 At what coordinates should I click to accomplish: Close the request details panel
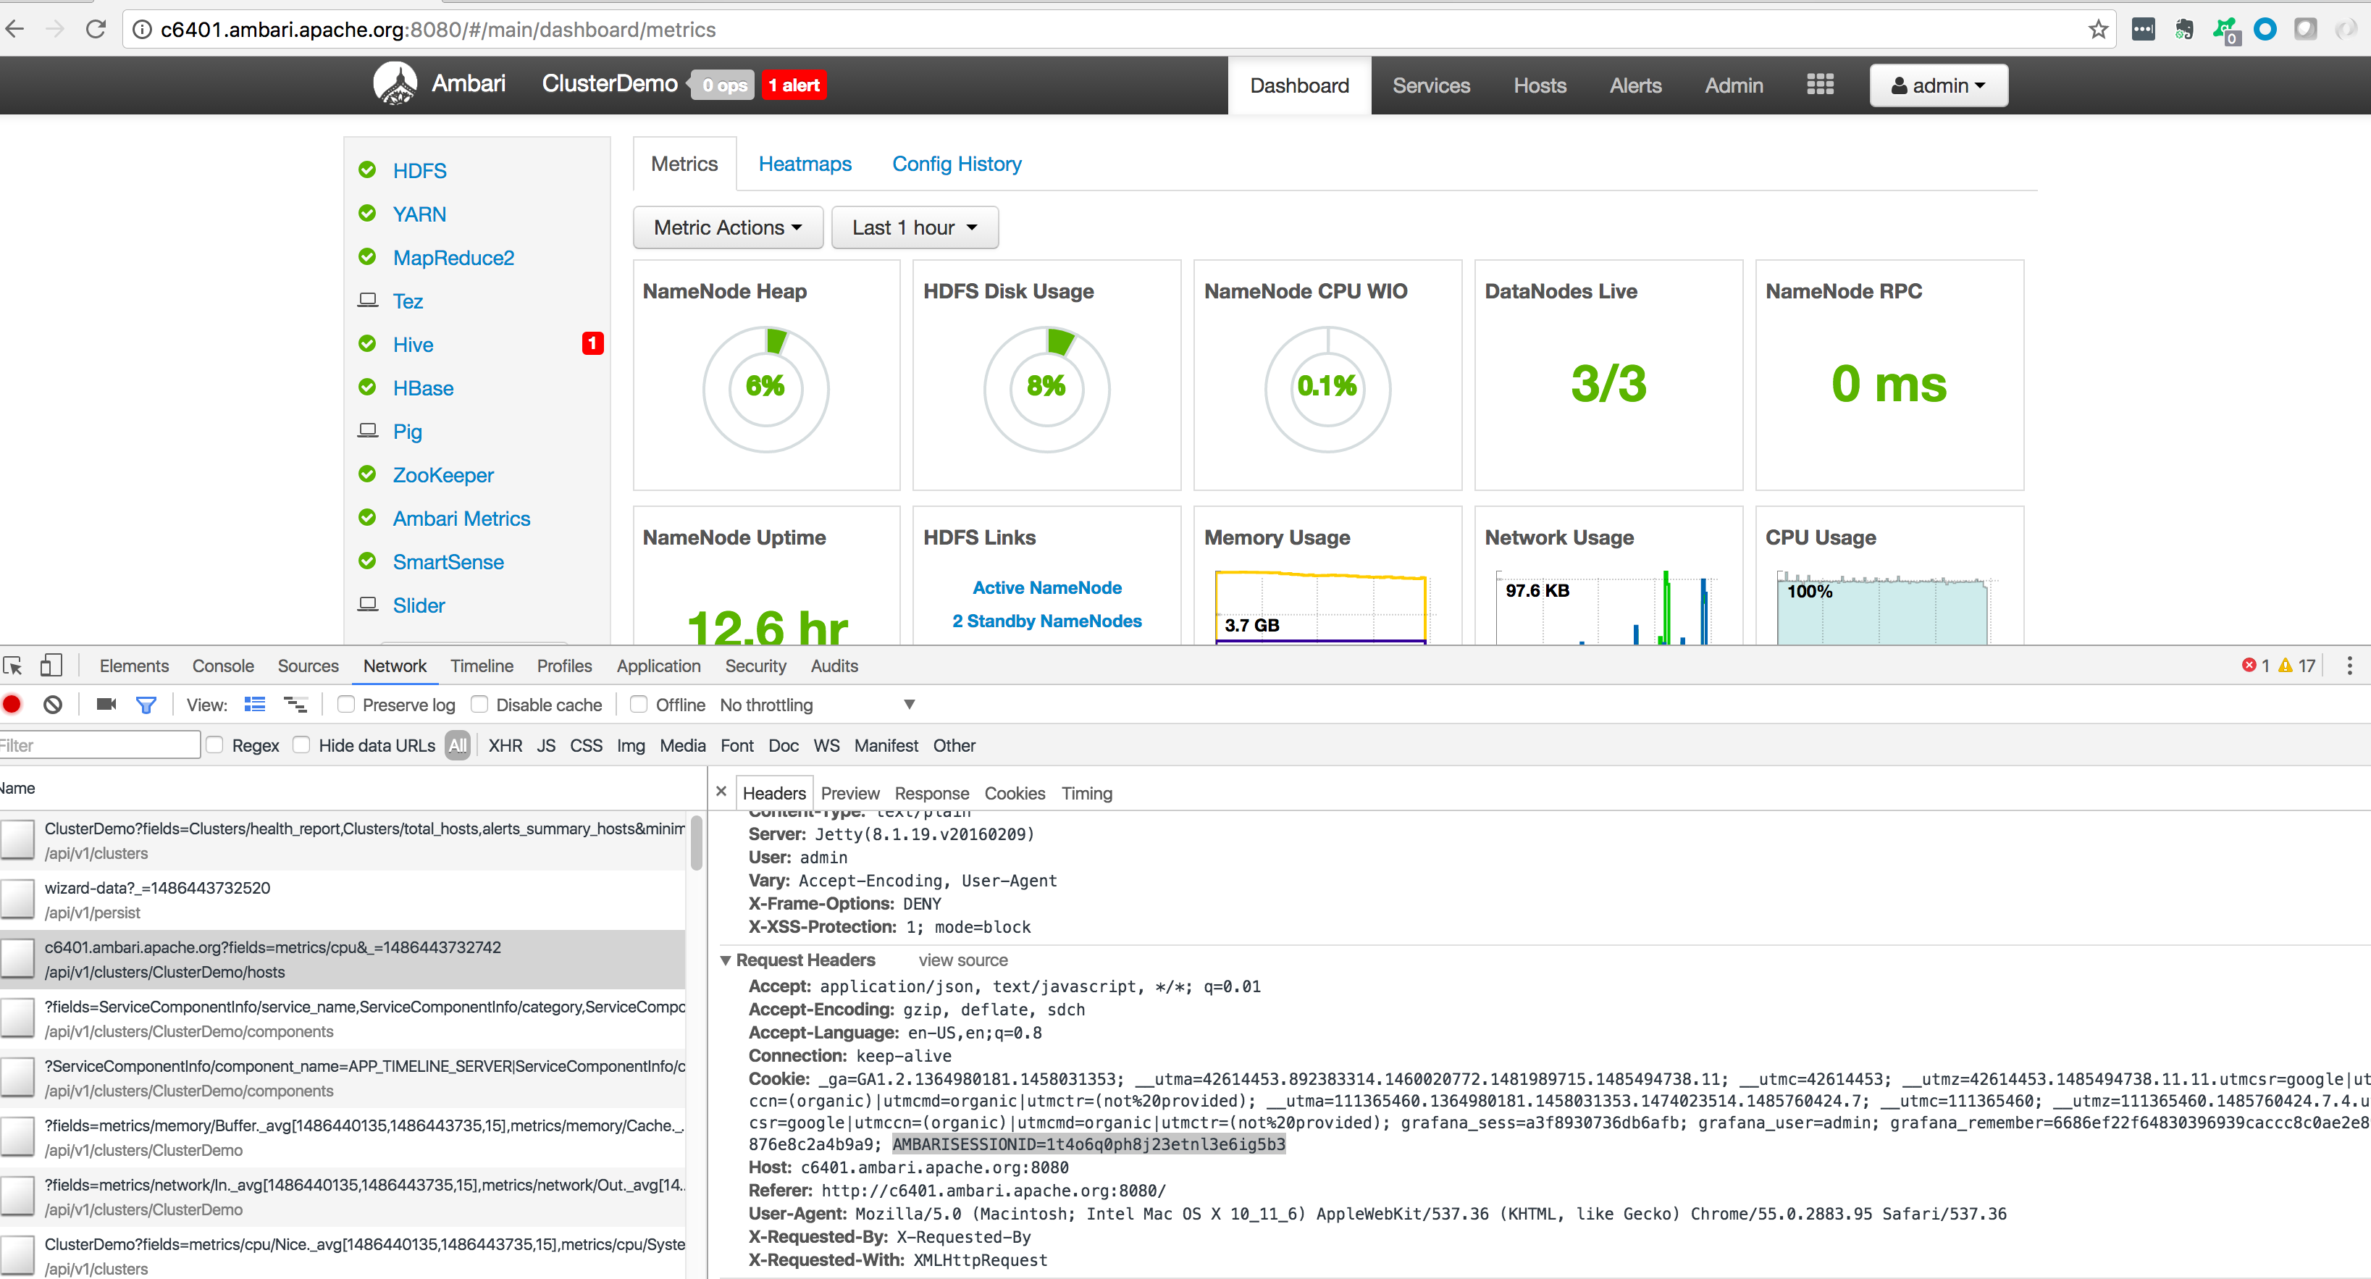(x=721, y=792)
